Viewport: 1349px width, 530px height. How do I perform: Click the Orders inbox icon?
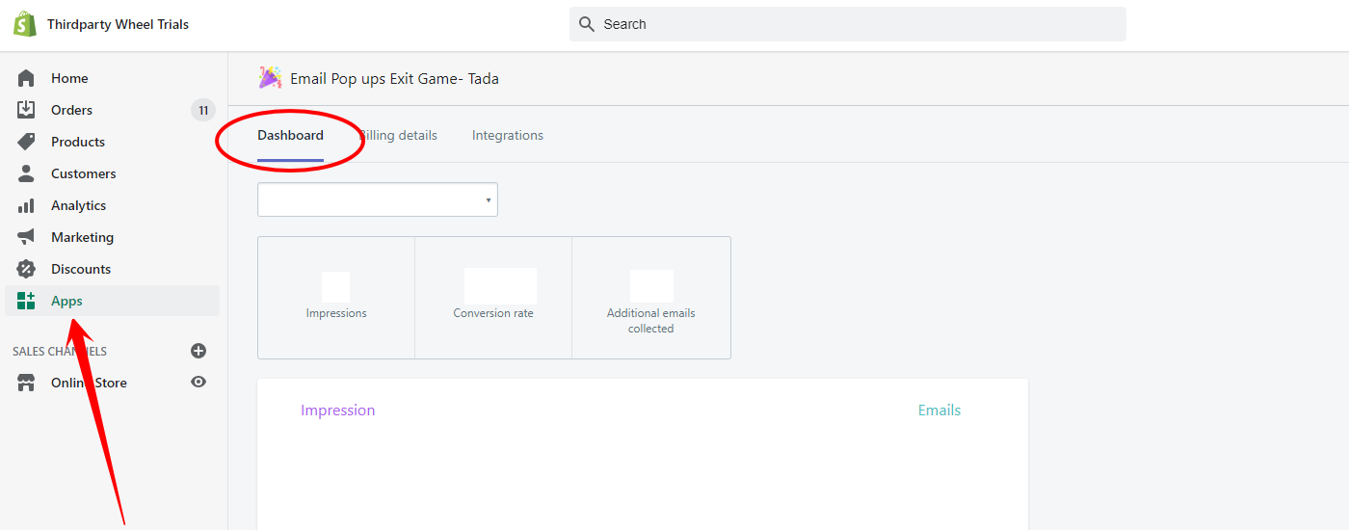pyautogui.click(x=26, y=110)
